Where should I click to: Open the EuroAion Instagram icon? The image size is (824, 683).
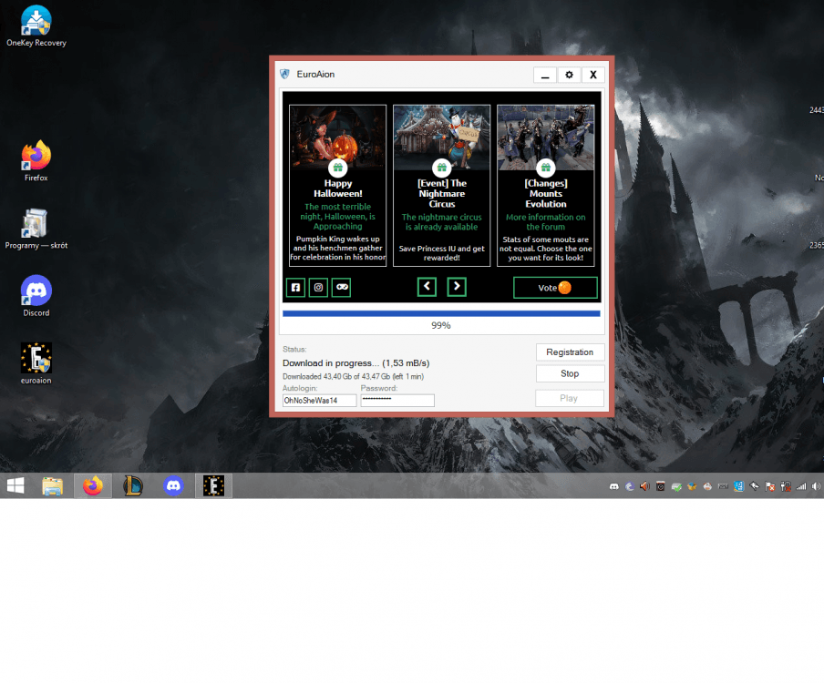pyautogui.click(x=318, y=288)
